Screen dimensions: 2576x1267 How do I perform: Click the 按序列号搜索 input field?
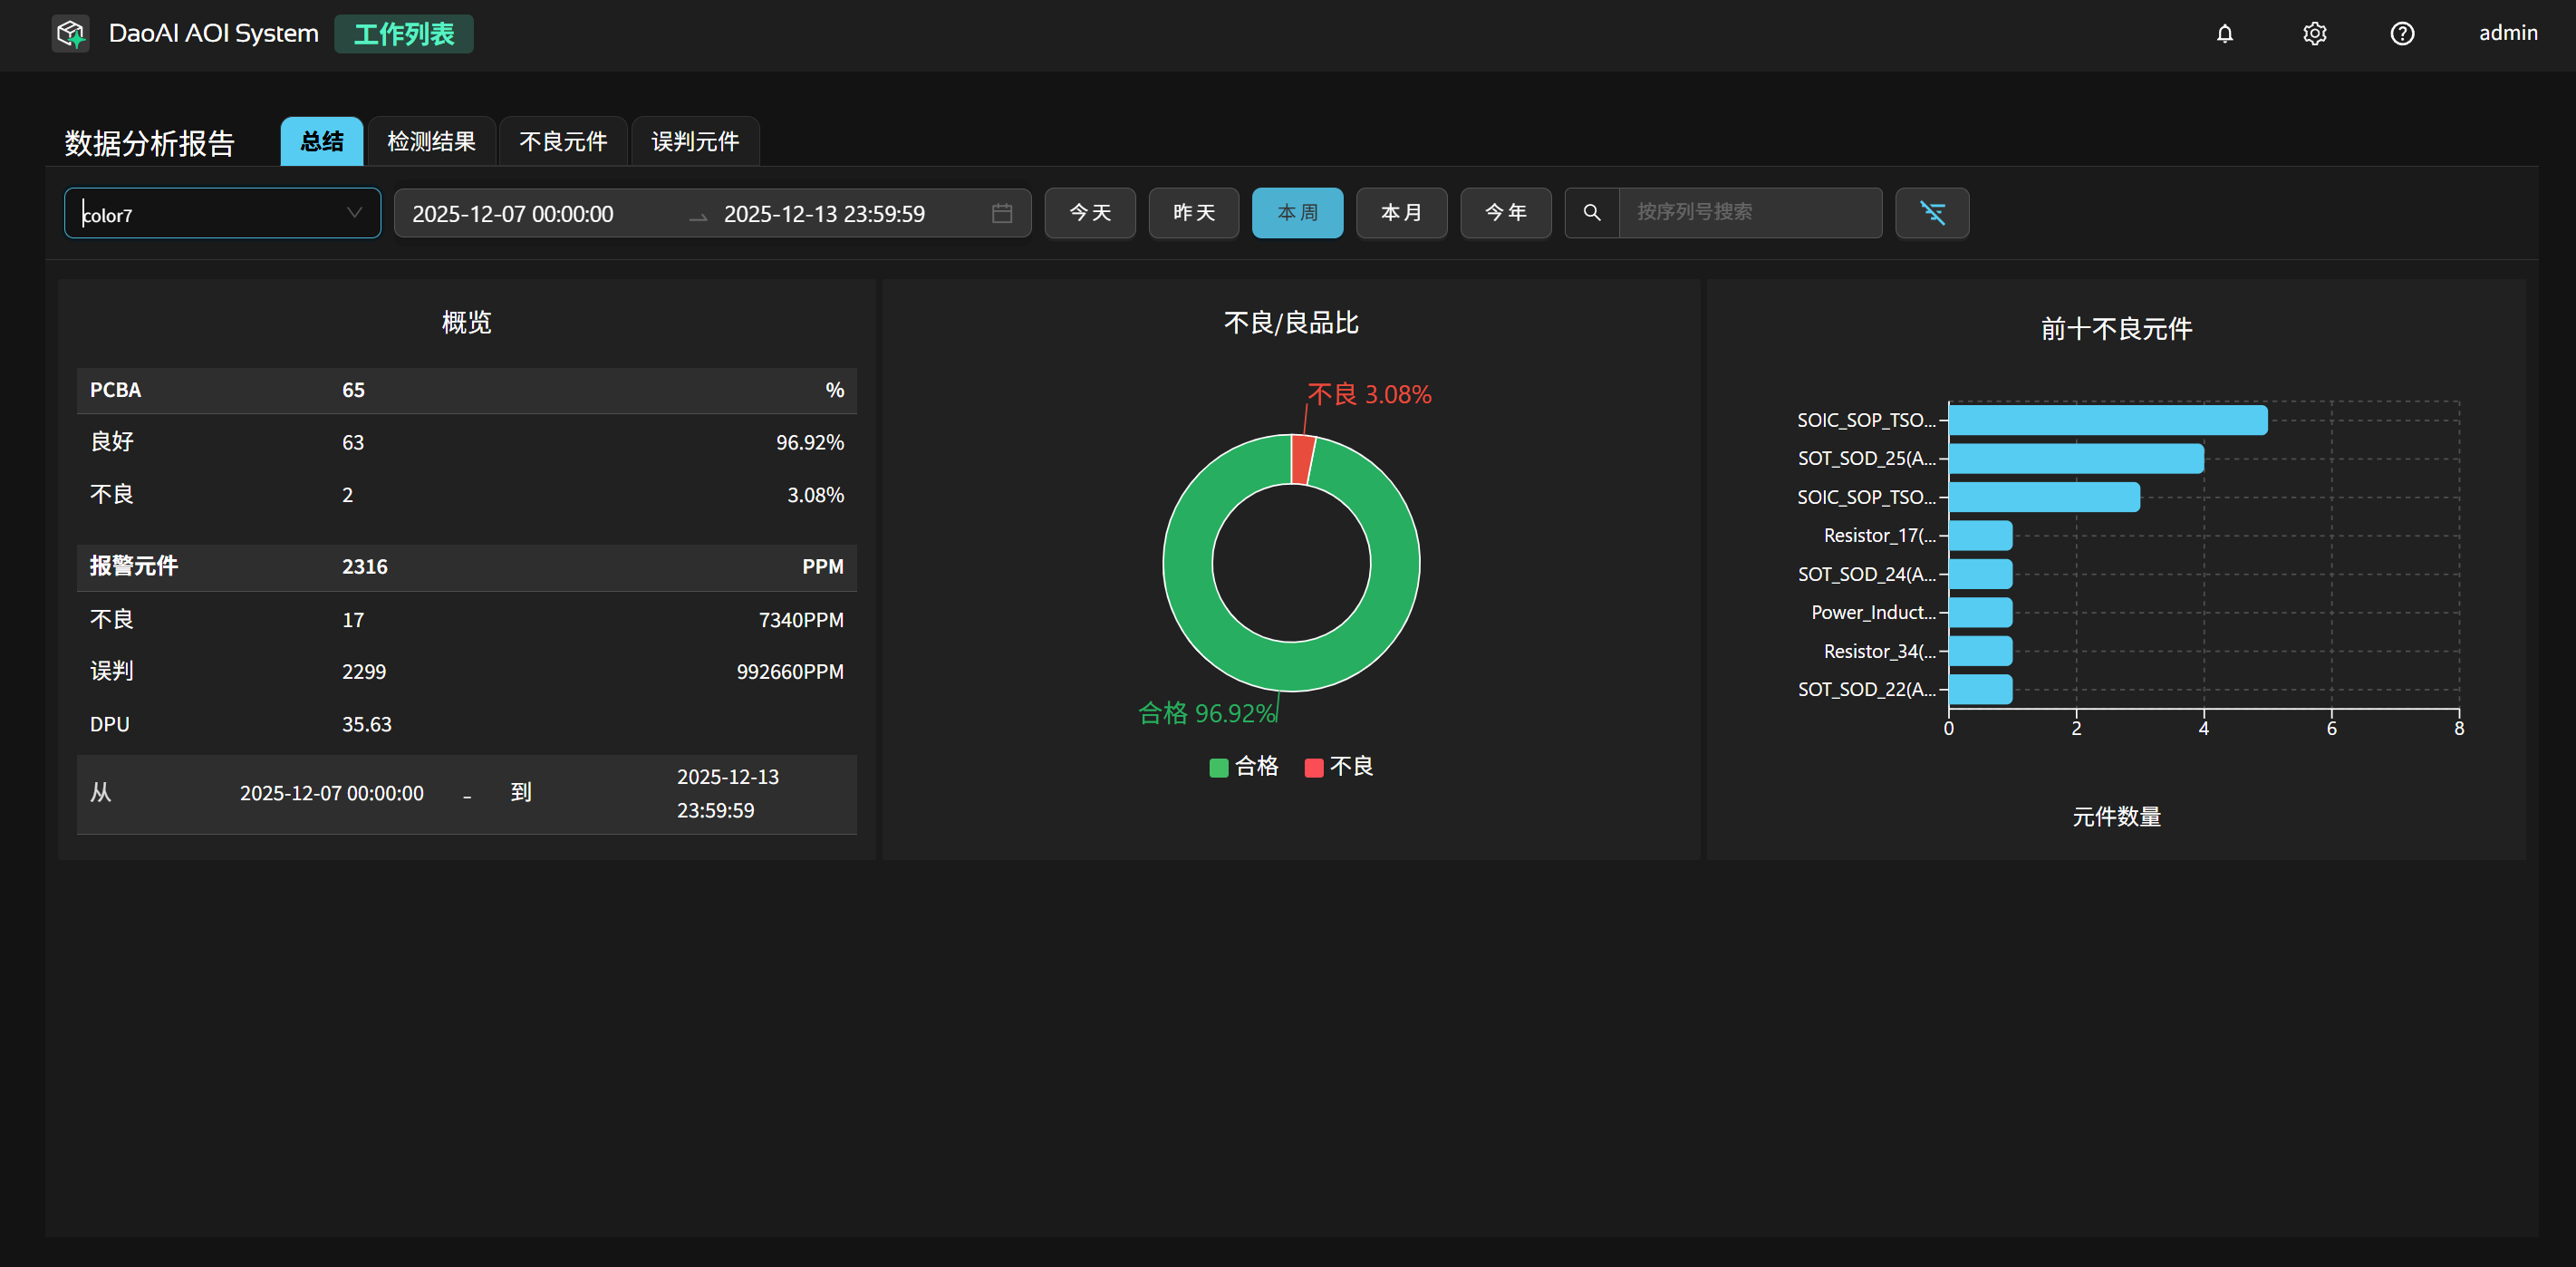pos(1749,213)
